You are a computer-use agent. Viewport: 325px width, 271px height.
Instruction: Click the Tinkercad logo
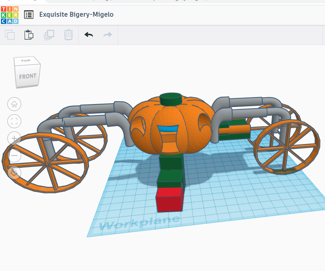point(10,15)
